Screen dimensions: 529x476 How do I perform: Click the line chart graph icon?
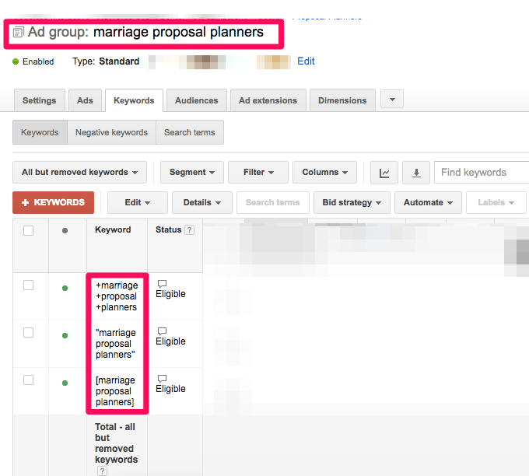click(384, 173)
